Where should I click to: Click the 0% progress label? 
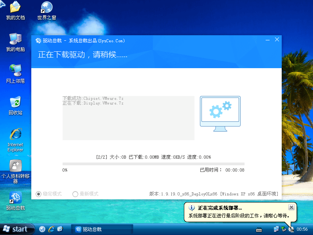point(65,170)
